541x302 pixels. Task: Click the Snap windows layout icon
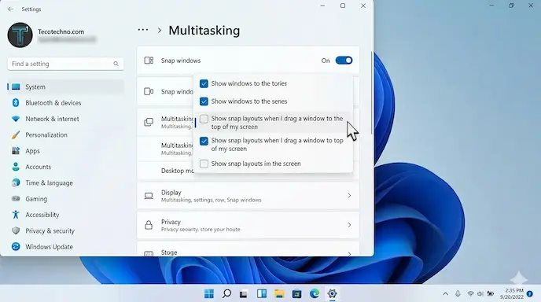point(149,61)
